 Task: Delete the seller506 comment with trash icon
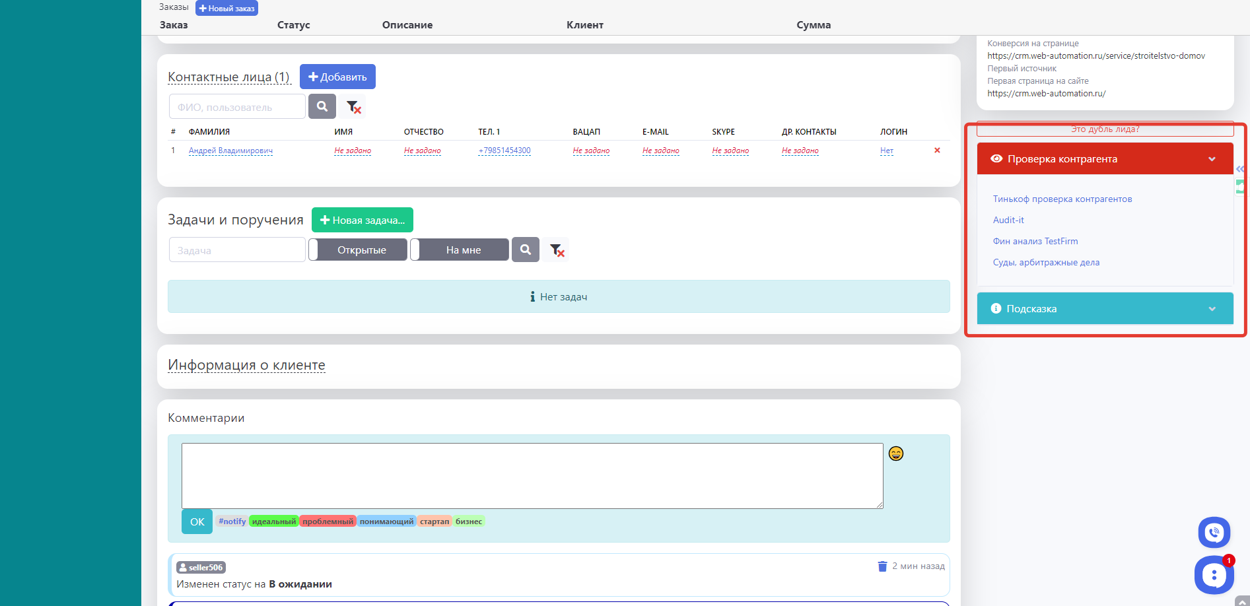(x=882, y=566)
